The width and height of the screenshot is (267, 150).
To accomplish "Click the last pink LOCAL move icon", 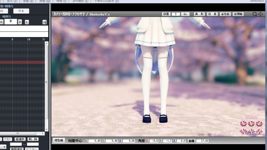I will 259,131.
